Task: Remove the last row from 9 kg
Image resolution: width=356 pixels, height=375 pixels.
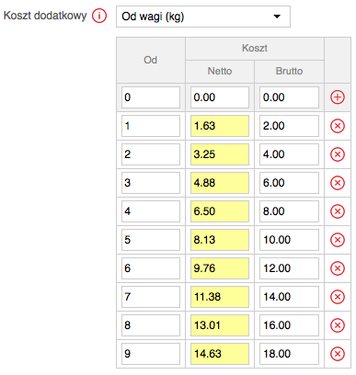Action: [338, 354]
